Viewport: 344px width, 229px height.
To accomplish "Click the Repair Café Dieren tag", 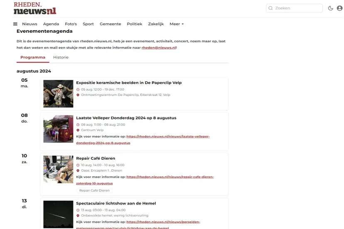I will (x=94, y=190).
